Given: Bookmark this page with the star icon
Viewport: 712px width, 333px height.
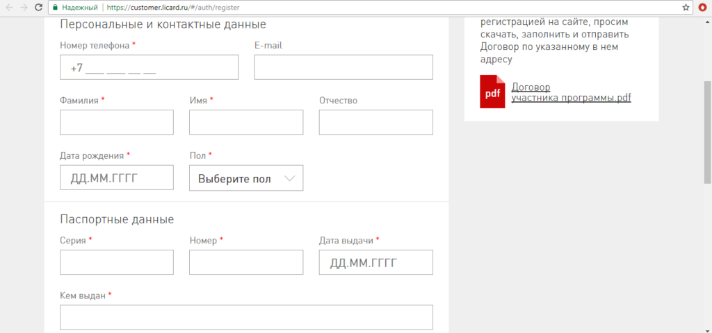Looking at the screenshot, I should pyautogui.click(x=686, y=7).
